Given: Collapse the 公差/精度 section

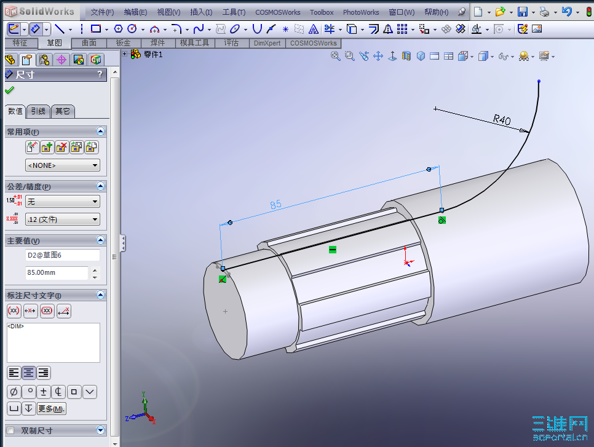Looking at the screenshot, I should point(100,186).
